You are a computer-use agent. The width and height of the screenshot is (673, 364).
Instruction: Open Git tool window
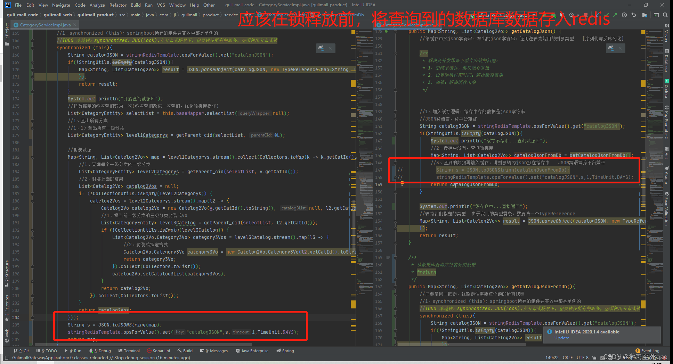click(22, 351)
